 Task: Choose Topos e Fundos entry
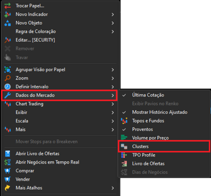pyautogui.click(x=164, y=121)
